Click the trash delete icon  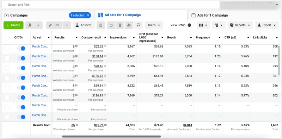coord(120,25)
